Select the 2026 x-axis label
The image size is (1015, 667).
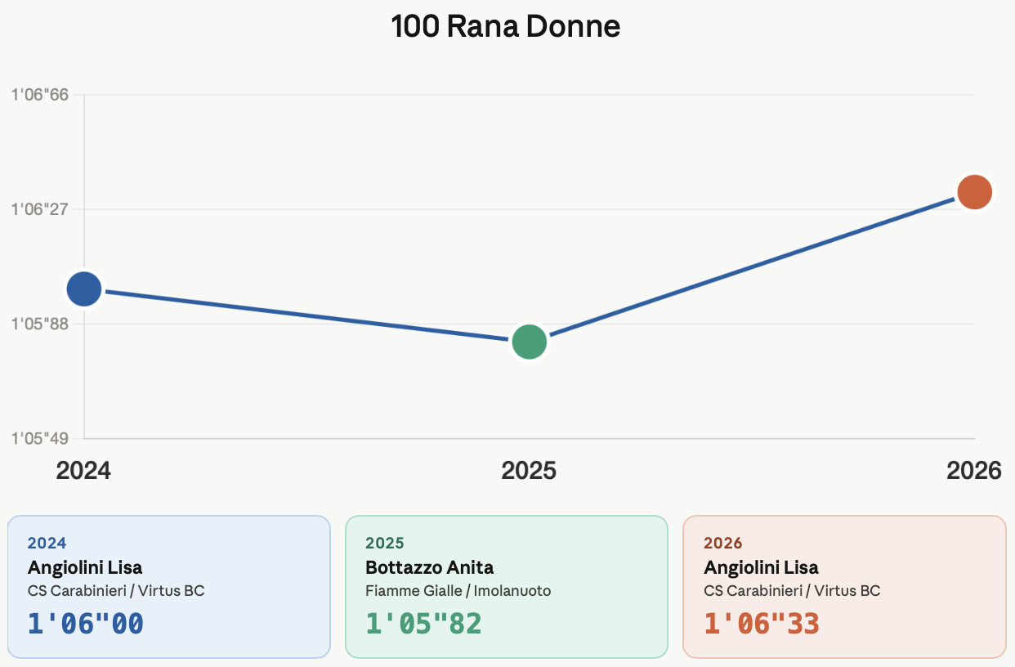coord(973,471)
